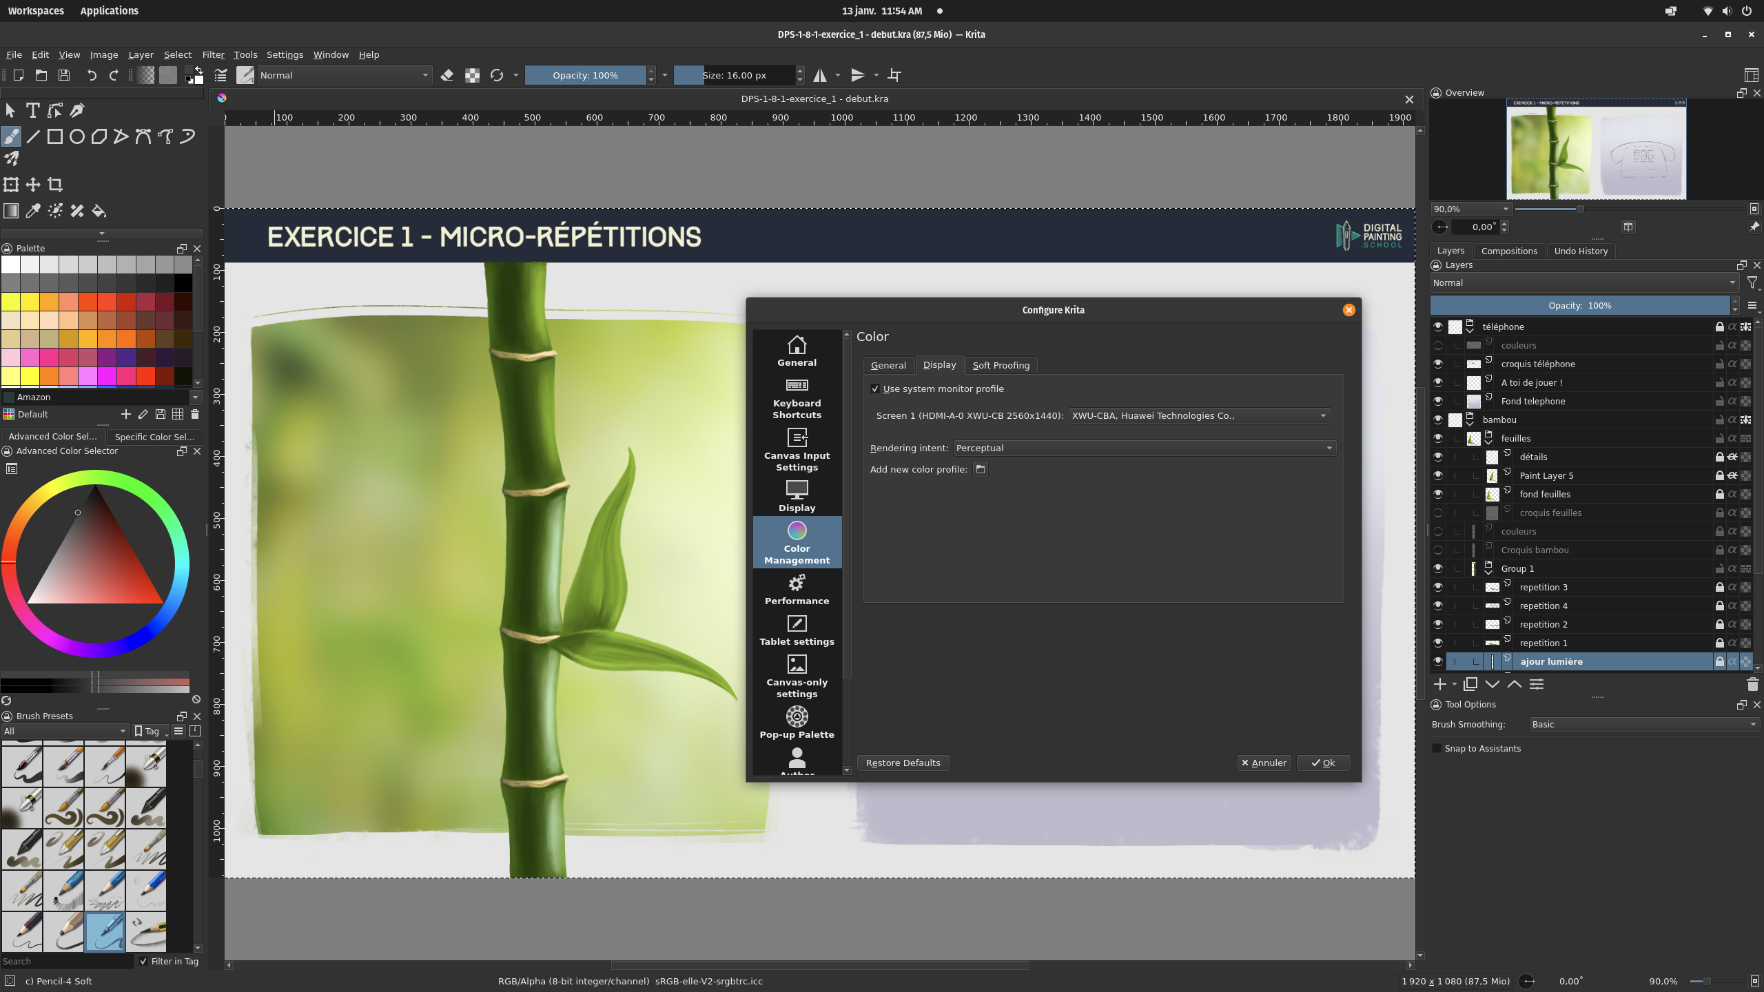Open the blending mode Normal dropdown in toolbar

pos(343,75)
